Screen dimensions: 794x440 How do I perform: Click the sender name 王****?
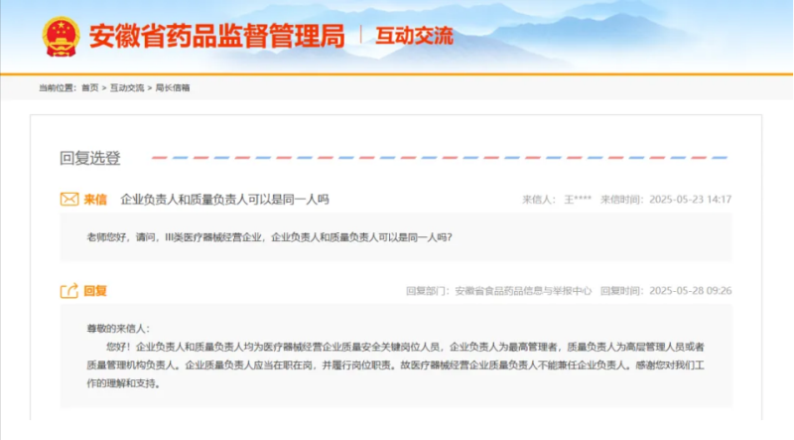pos(578,200)
